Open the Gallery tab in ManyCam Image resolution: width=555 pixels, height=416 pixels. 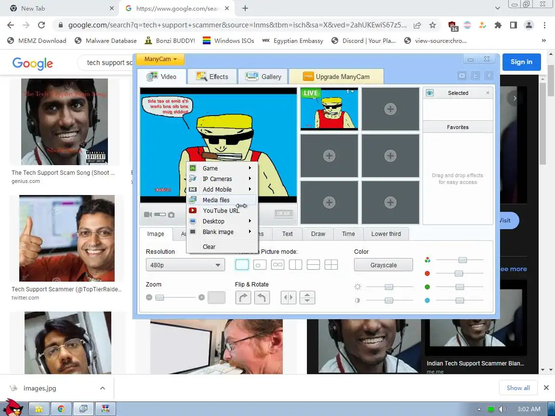click(263, 77)
